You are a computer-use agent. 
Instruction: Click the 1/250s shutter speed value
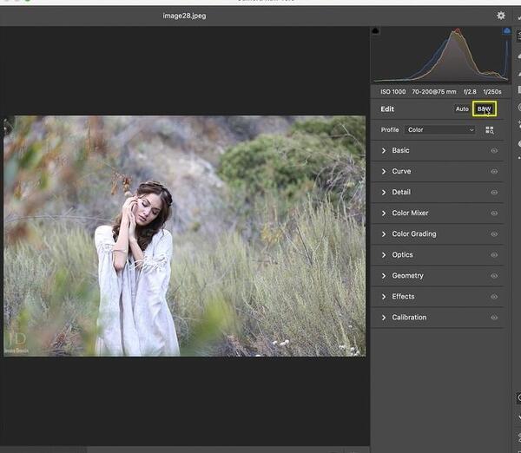click(x=492, y=92)
